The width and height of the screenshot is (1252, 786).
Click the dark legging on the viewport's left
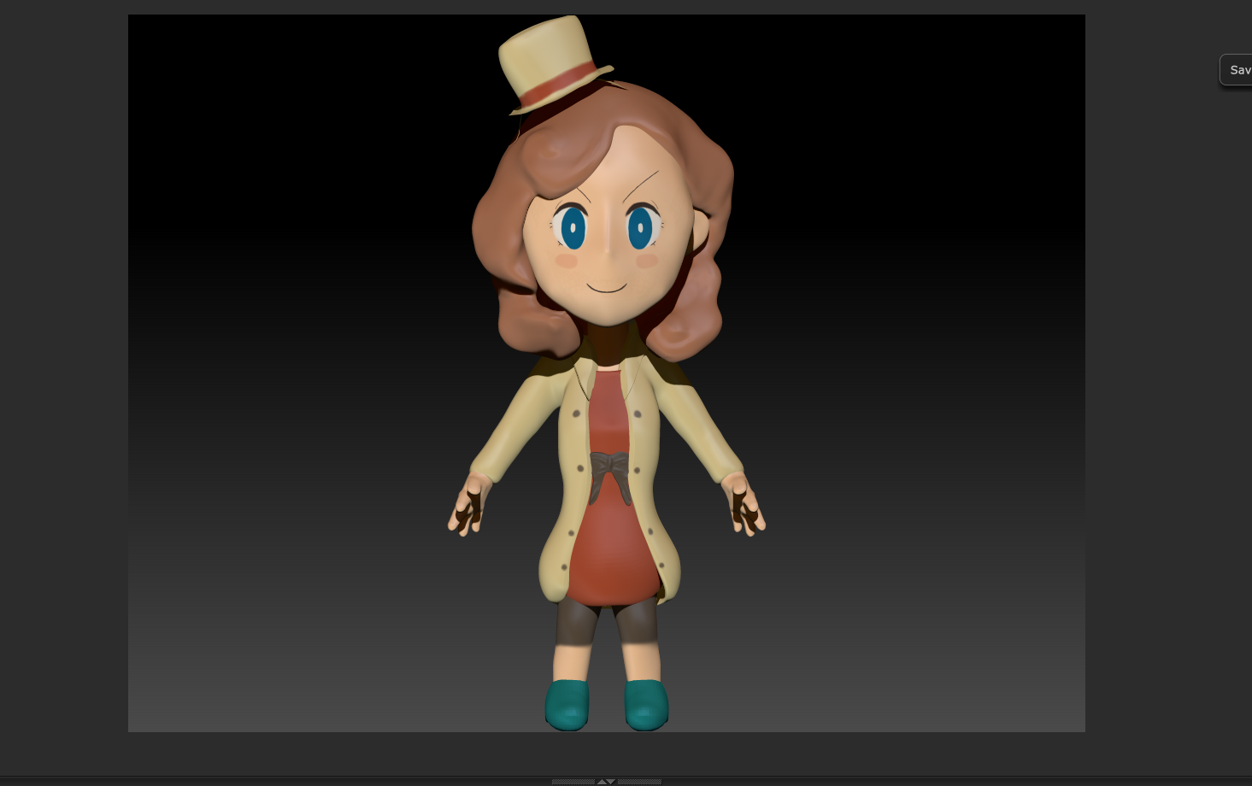tap(574, 624)
